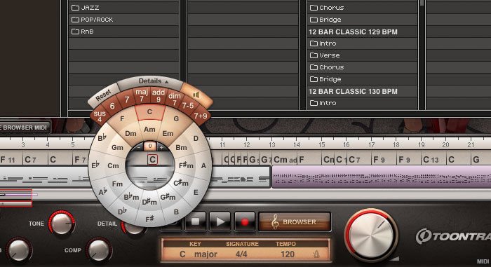Image resolution: width=491 pixels, height=267 pixels.
Task: Select the sus 4 chord extension
Action: click(100, 116)
